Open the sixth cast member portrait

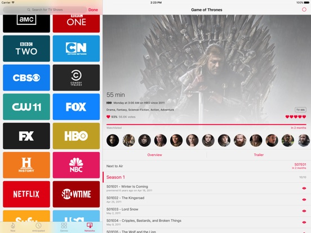[x=192, y=140]
